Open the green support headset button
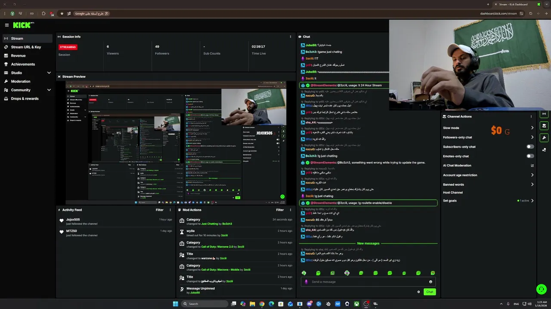The height and width of the screenshot is (309, 551). (541, 289)
